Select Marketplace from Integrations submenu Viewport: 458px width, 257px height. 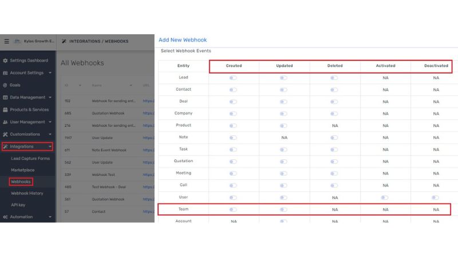point(23,170)
